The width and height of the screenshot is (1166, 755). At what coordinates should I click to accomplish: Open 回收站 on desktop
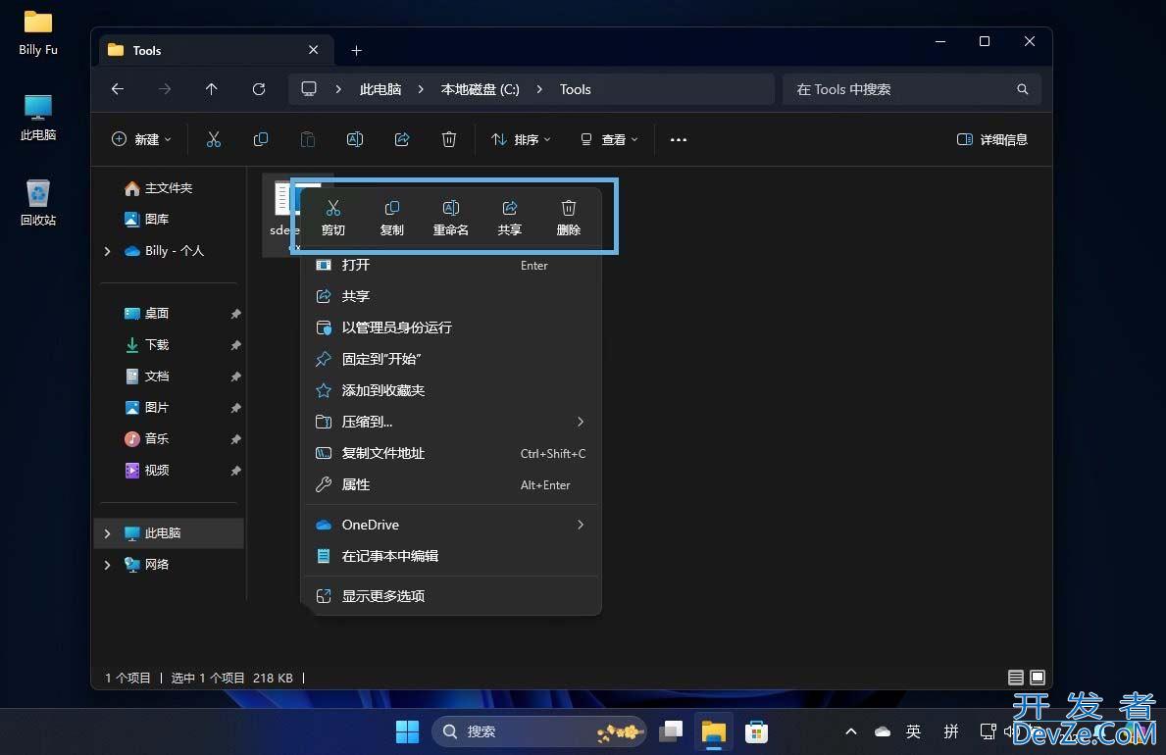[38, 202]
